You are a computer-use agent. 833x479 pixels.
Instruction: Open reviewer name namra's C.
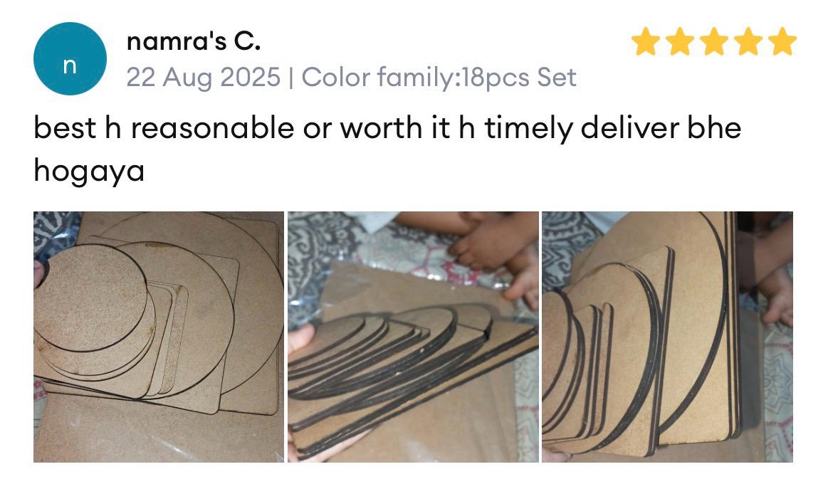pos(194,41)
